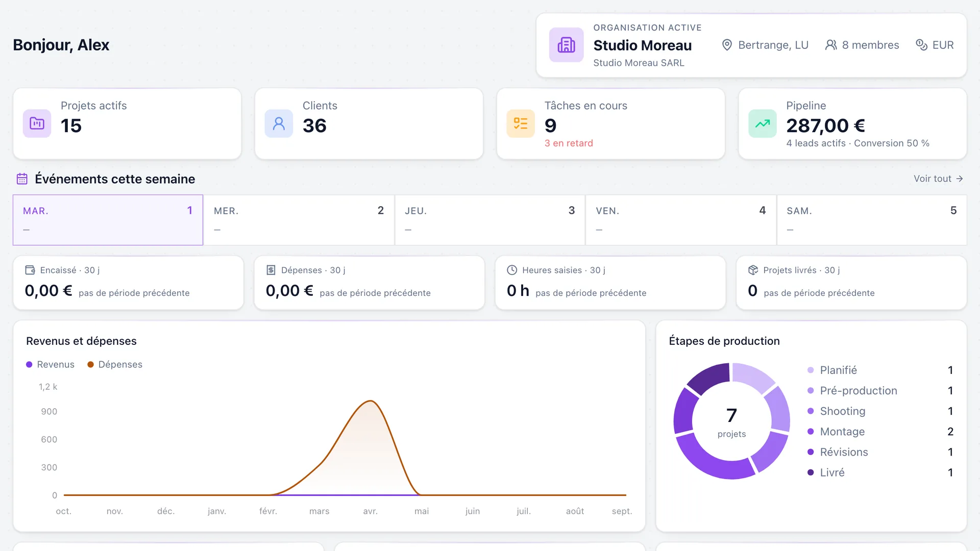Screen dimensions: 980x551
Task: Click the 287,00 € Pipeline value
Action: pos(825,126)
